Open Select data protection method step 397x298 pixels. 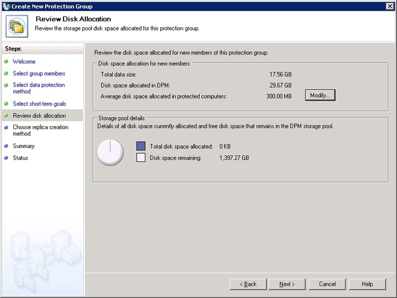pyautogui.click(x=39, y=88)
